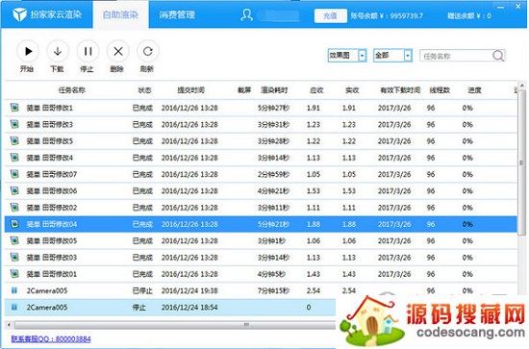Select the task name 田哥修改03

click(x=52, y=258)
